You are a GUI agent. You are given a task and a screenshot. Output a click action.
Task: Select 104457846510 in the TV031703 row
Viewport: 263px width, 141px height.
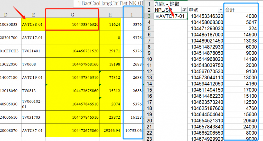[72, 117]
